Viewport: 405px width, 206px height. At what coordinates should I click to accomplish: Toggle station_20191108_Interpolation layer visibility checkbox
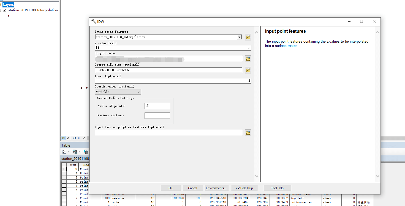(5, 10)
